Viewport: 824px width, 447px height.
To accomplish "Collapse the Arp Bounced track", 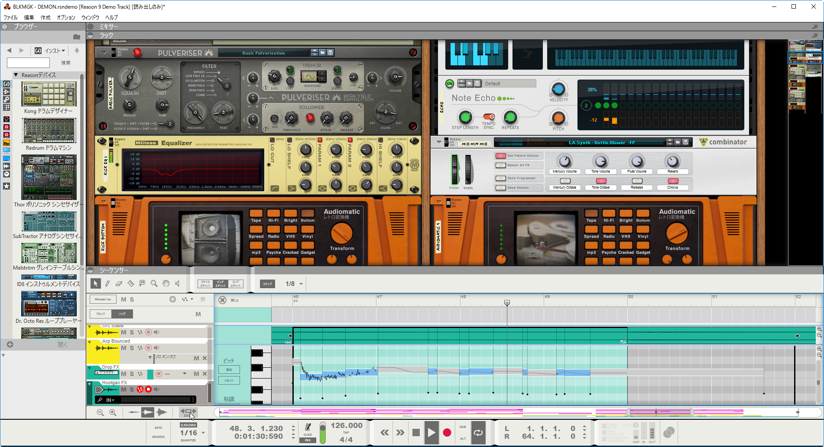I will pyautogui.click(x=90, y=341).
